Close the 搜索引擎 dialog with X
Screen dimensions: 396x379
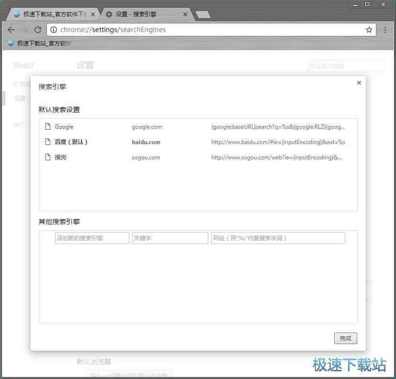(359, 83)
